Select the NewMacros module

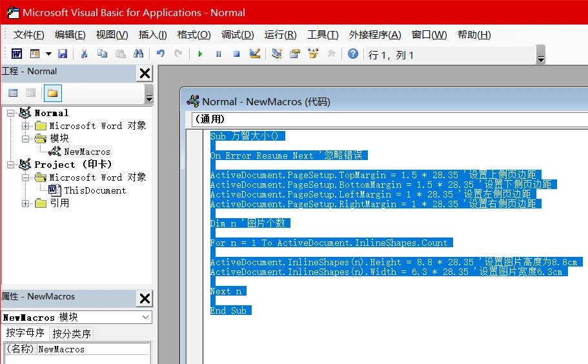click(87, 152)
